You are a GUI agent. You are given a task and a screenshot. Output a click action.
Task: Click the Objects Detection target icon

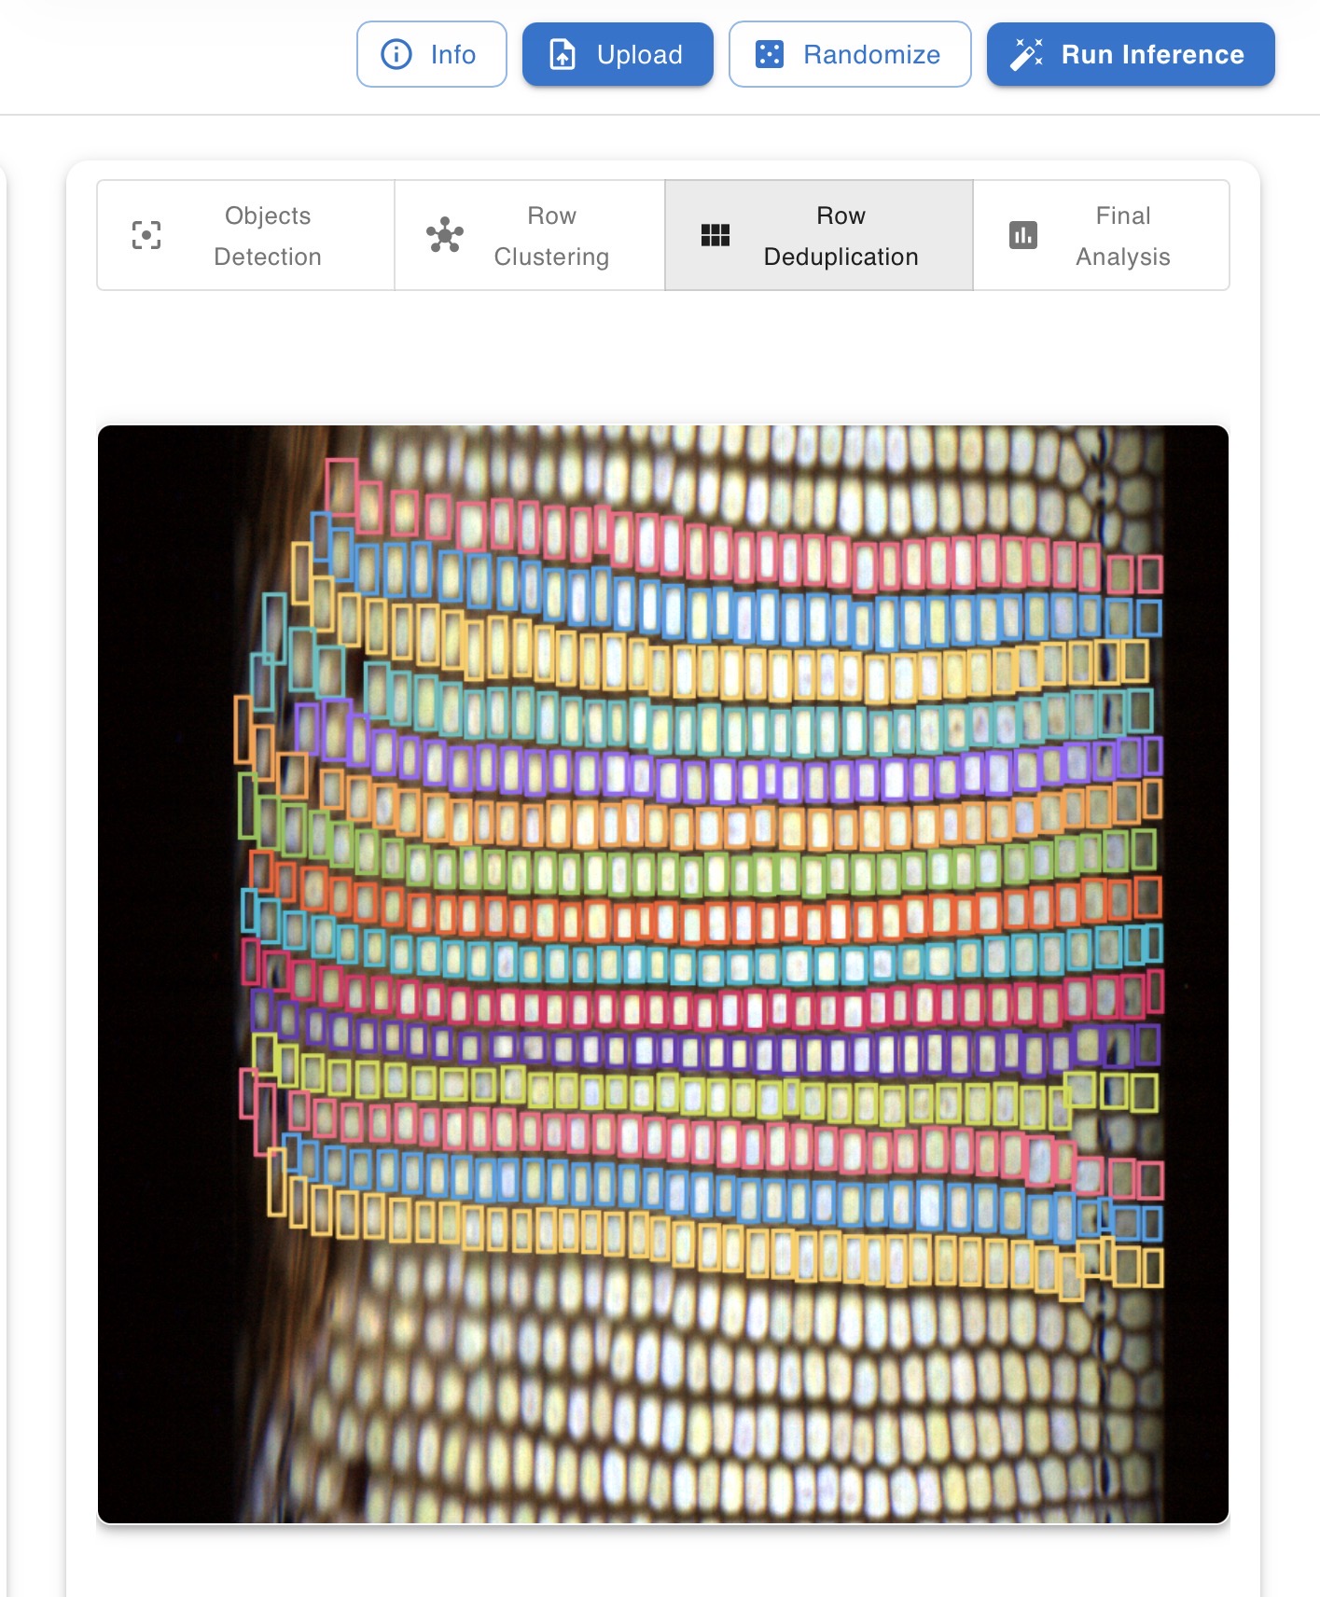pos(146,235)
